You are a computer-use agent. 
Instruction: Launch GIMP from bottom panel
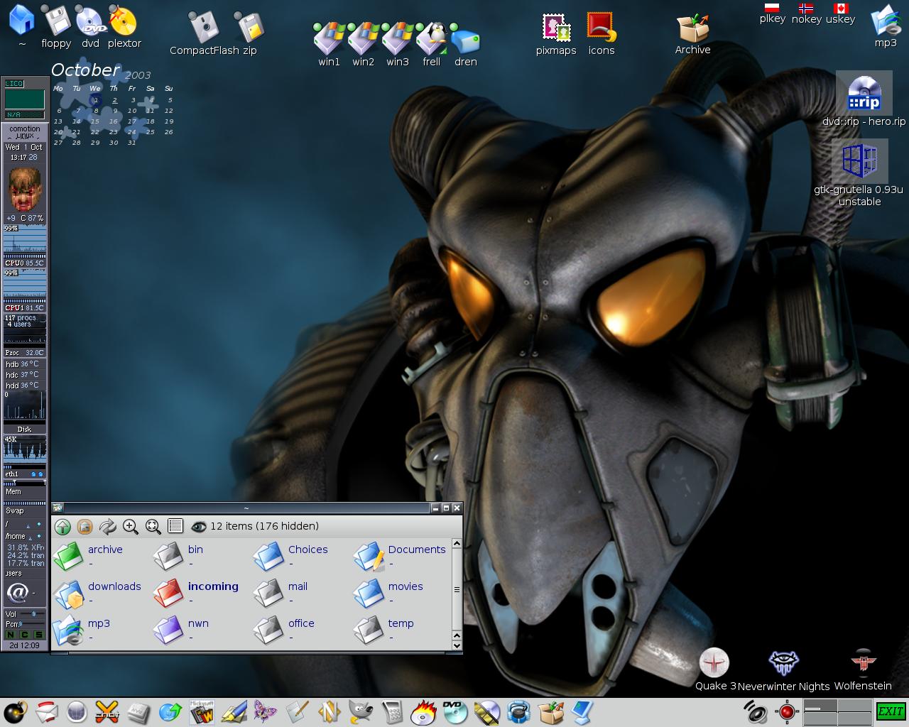click(361, 711)
